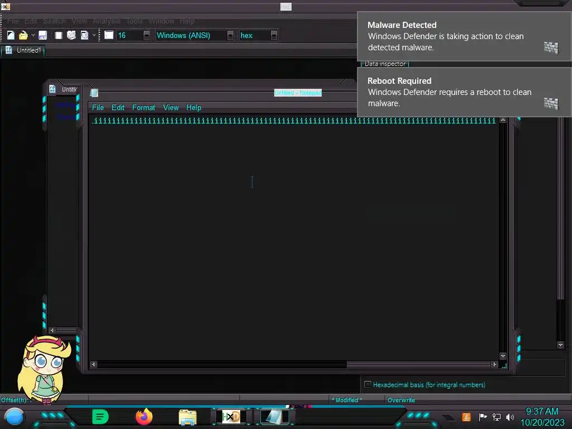572x429 pixels.
Task: Open Notepad File menu
Action: coord(98,108)
